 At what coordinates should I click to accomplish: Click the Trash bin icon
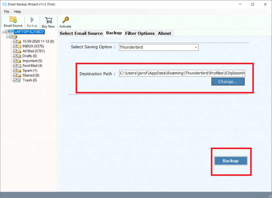19,80
